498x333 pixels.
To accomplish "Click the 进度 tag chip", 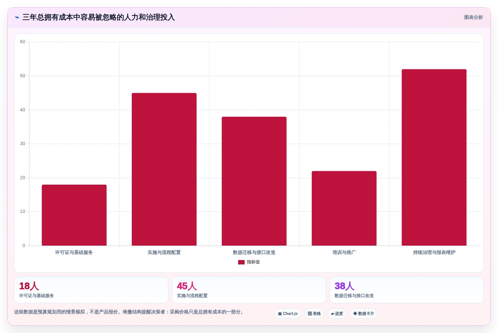I will [337, 314].
